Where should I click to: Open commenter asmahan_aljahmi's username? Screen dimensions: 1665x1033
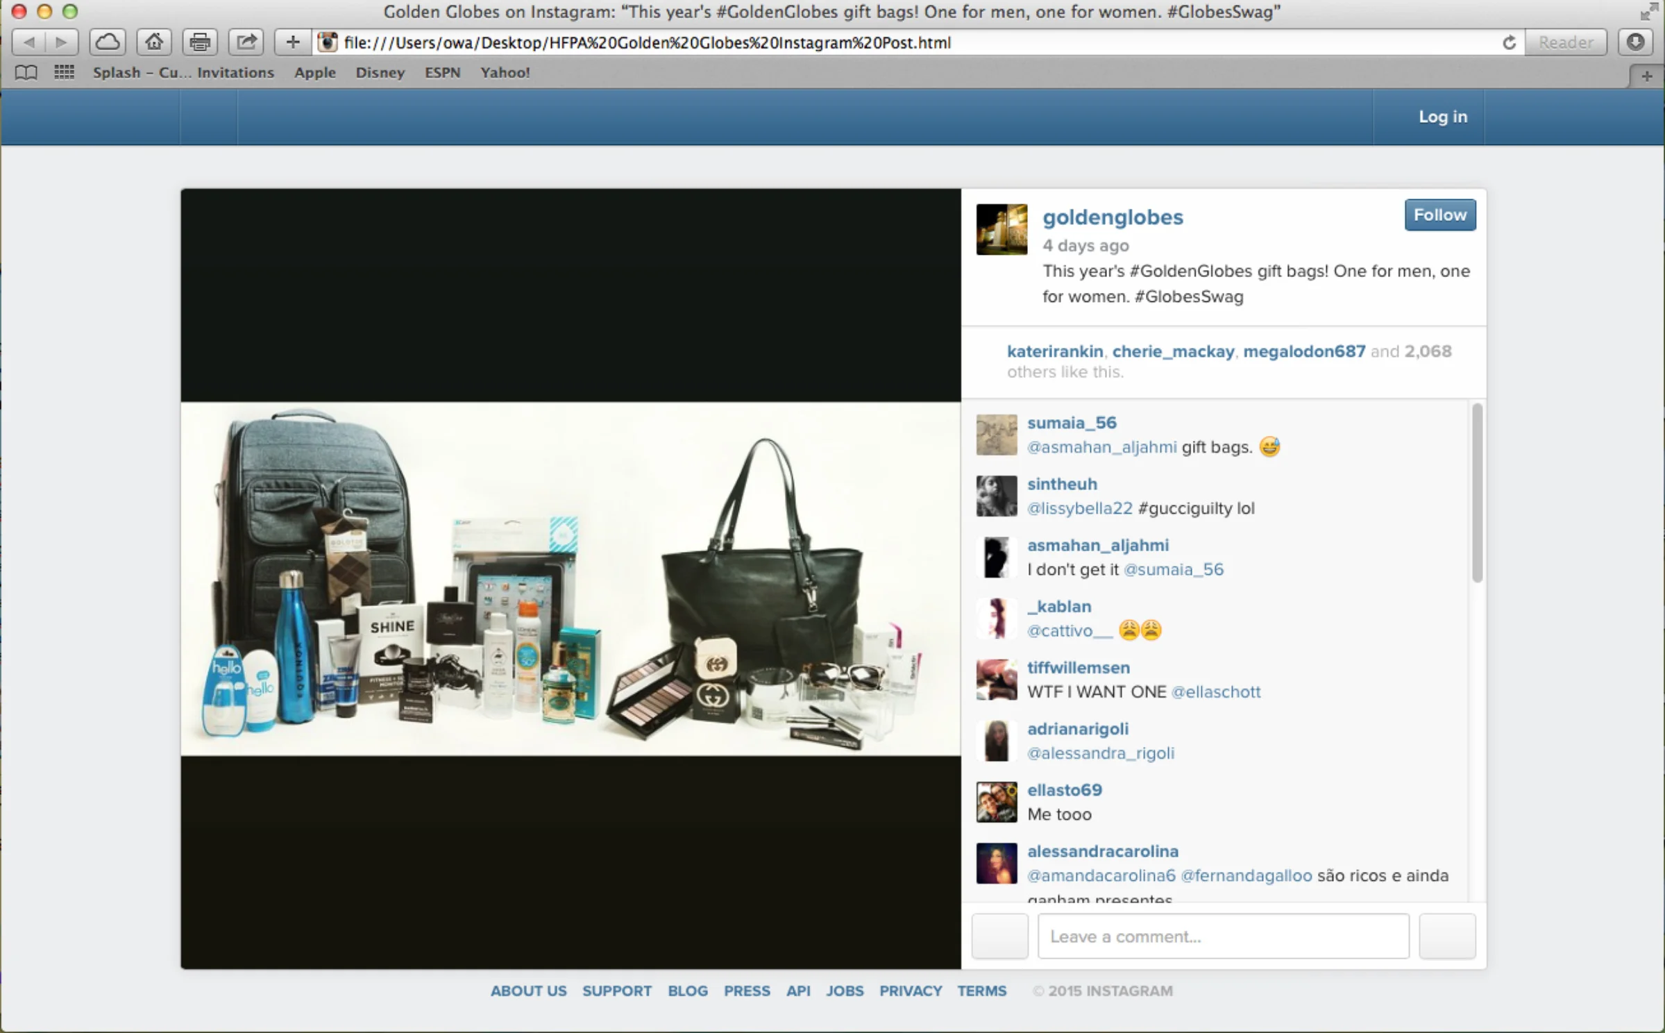point(1098,545)
